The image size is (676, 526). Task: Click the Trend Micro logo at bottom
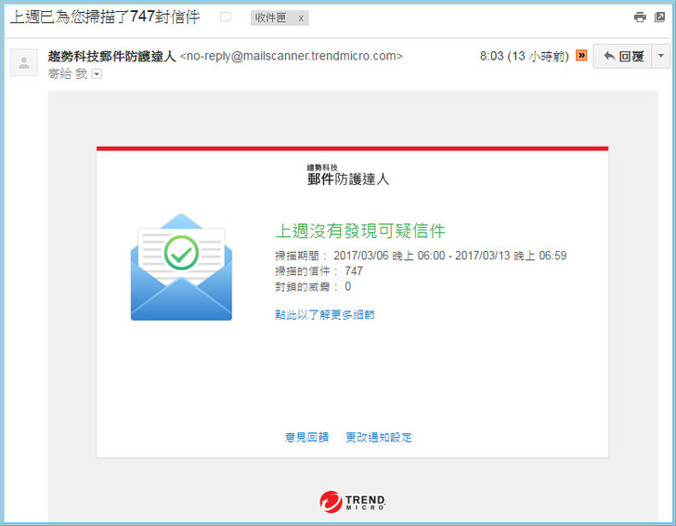click(x=353, y=502)
